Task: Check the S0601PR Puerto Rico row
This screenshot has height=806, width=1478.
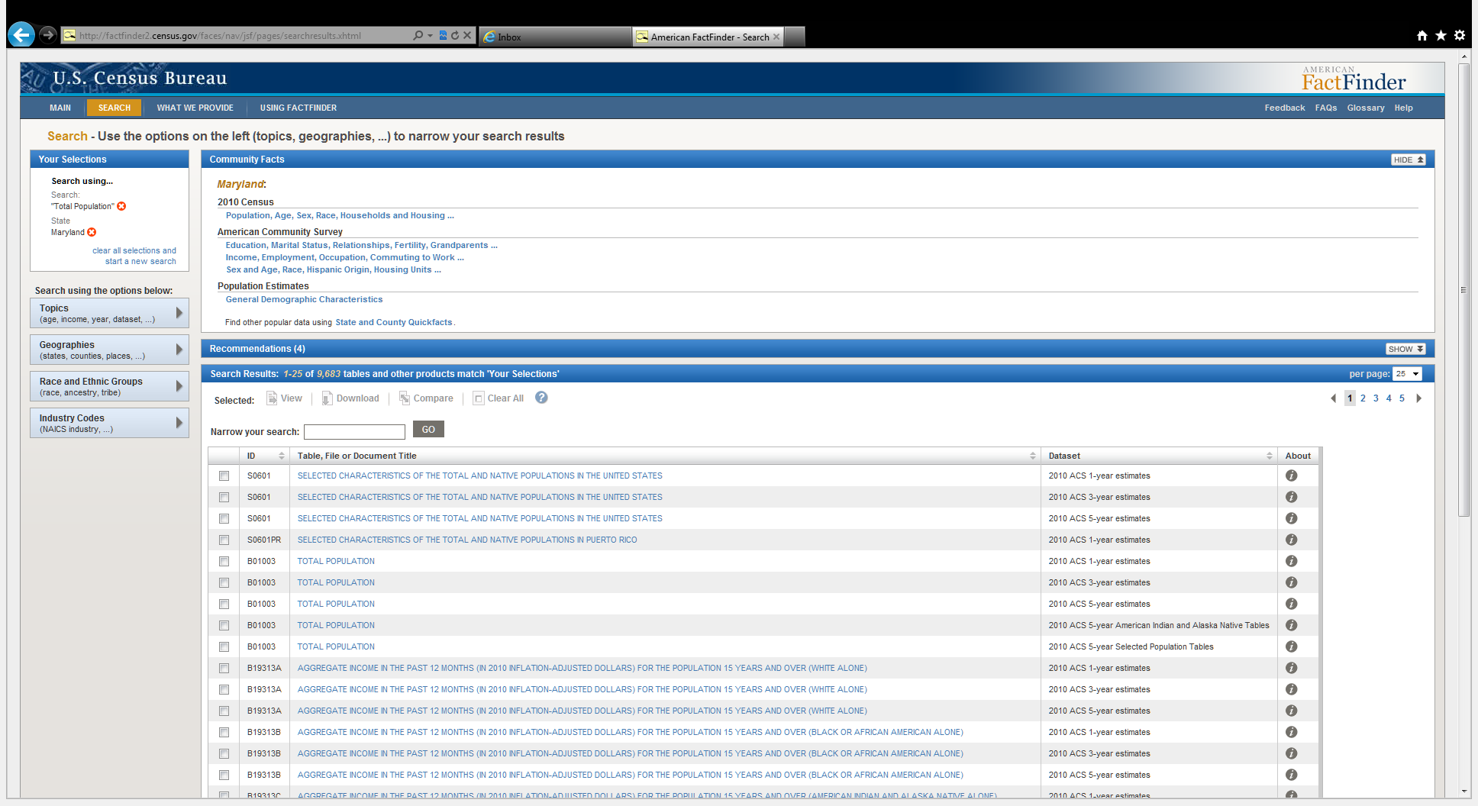Action: pyautogui.click(x=224, y=540)
